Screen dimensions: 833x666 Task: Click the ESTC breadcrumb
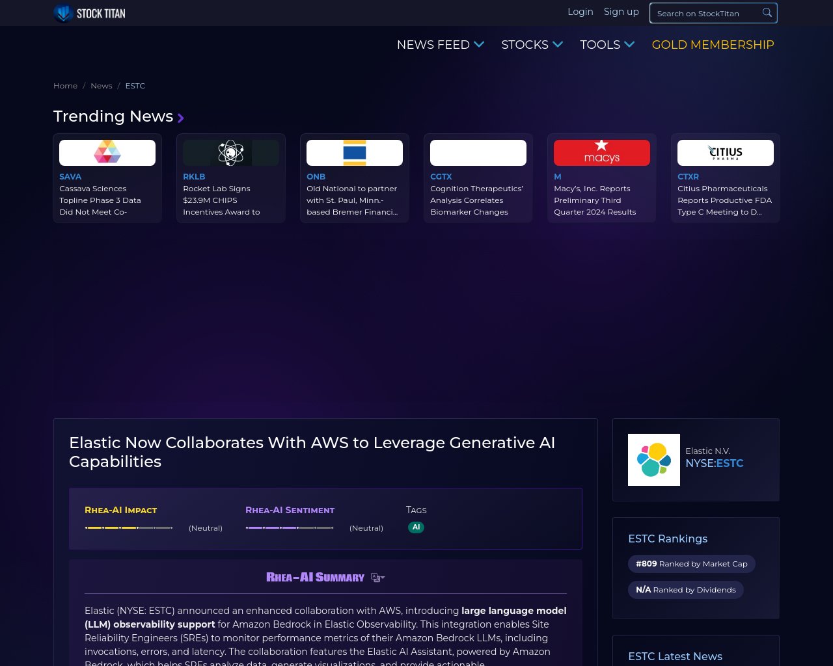click(135, 86)
